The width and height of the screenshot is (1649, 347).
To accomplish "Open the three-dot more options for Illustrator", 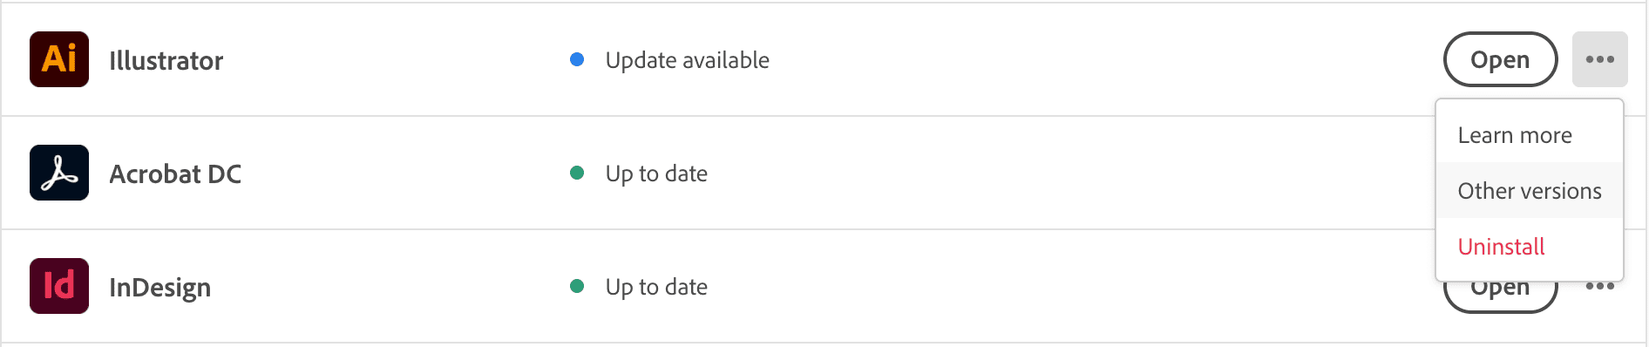I will point(1599,59).
